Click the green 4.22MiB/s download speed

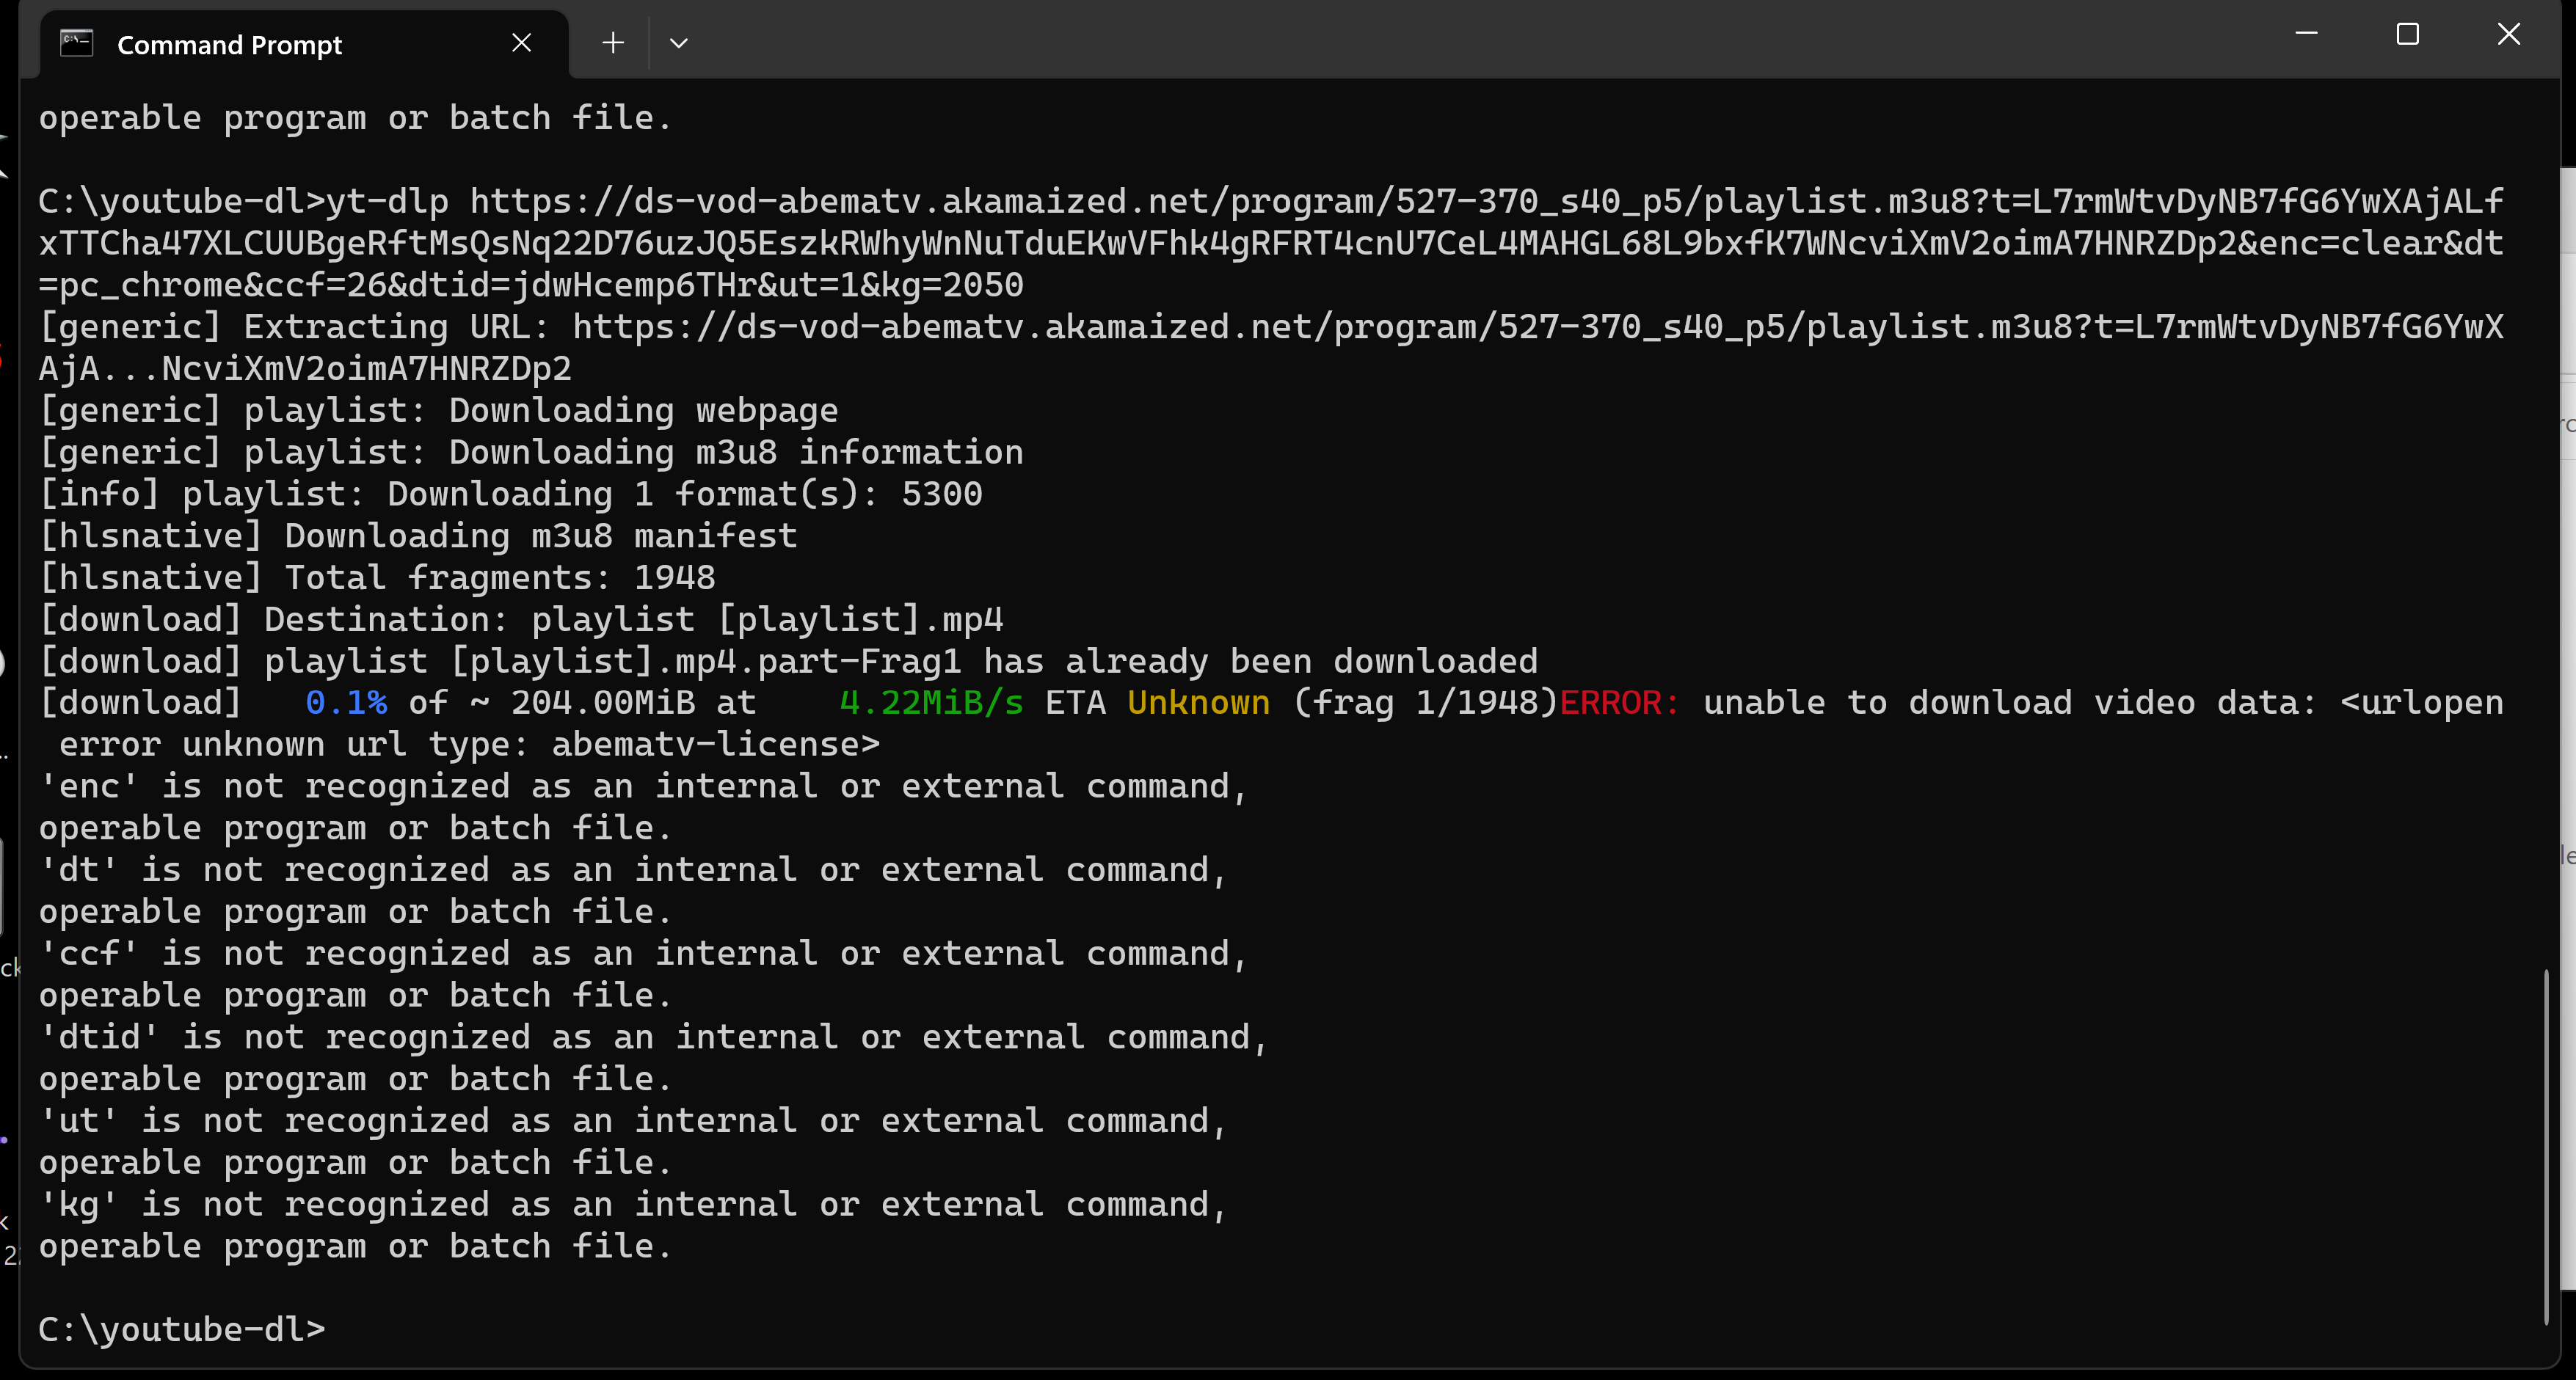pyautogui.click(x=931, y=703)
